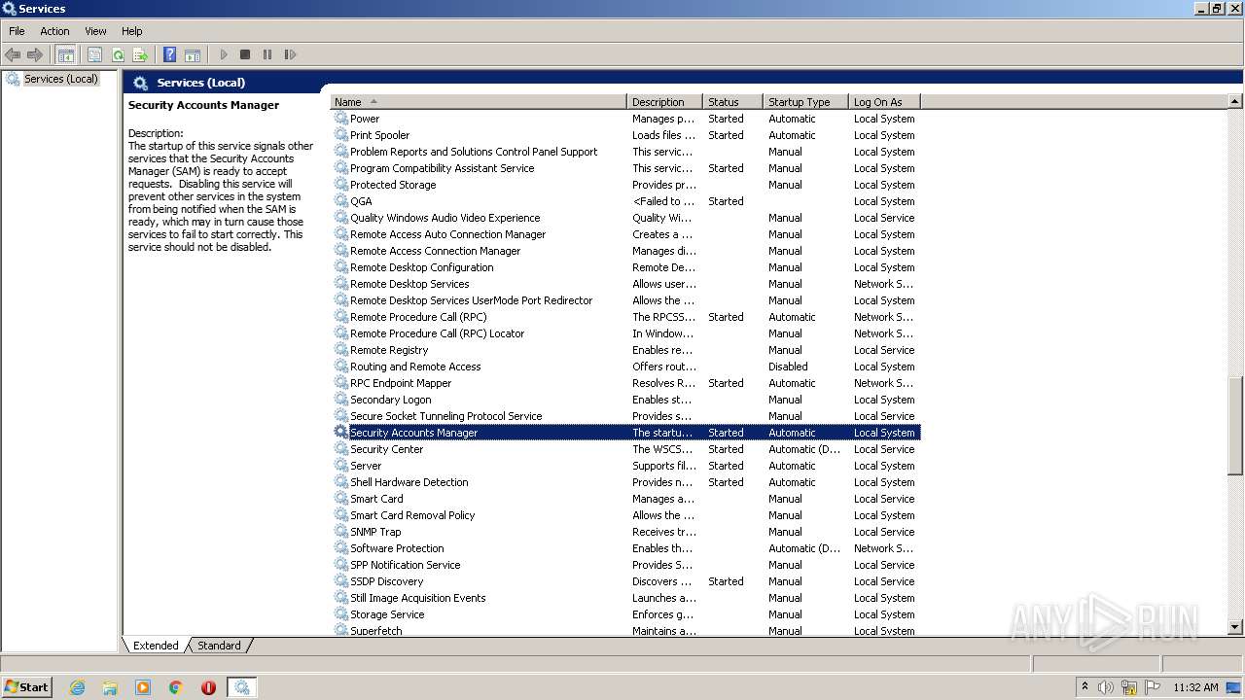Image resolution: width=1245 pixels, height=700 pixels.
Task: Click the Server service gear icon
Action: [341, 465]
